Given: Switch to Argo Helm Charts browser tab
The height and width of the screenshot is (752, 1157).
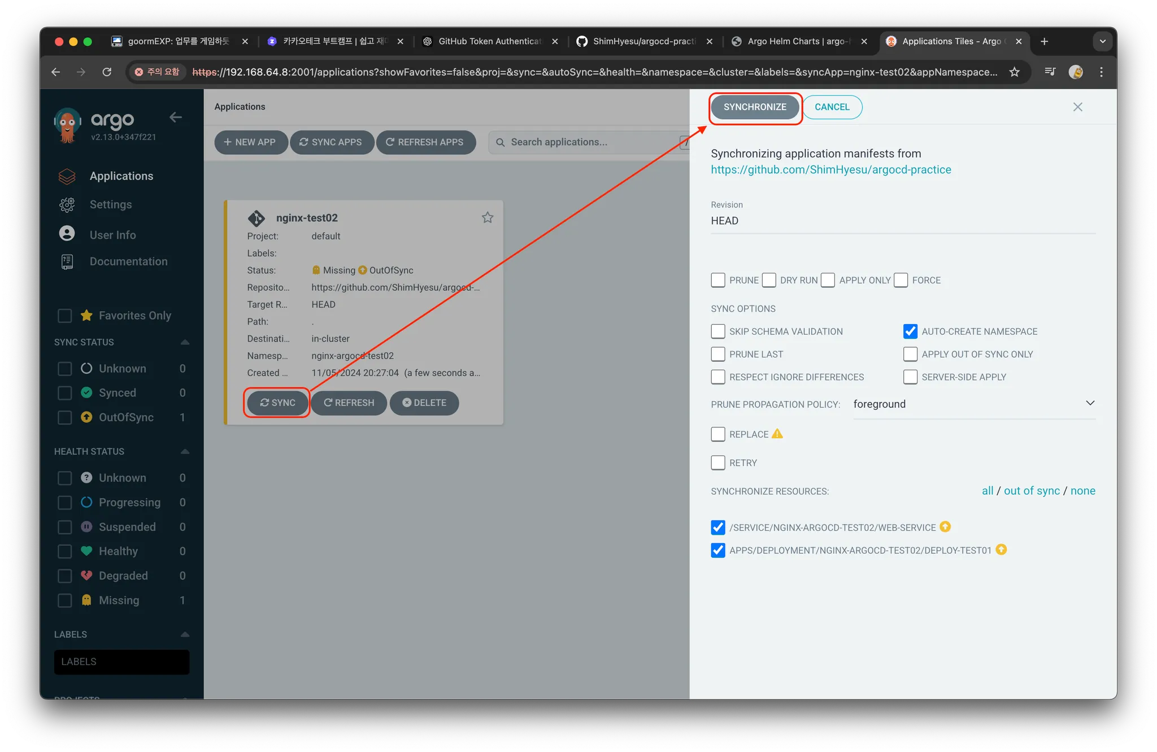Looking at the screenshot, I should pos(798,41).
